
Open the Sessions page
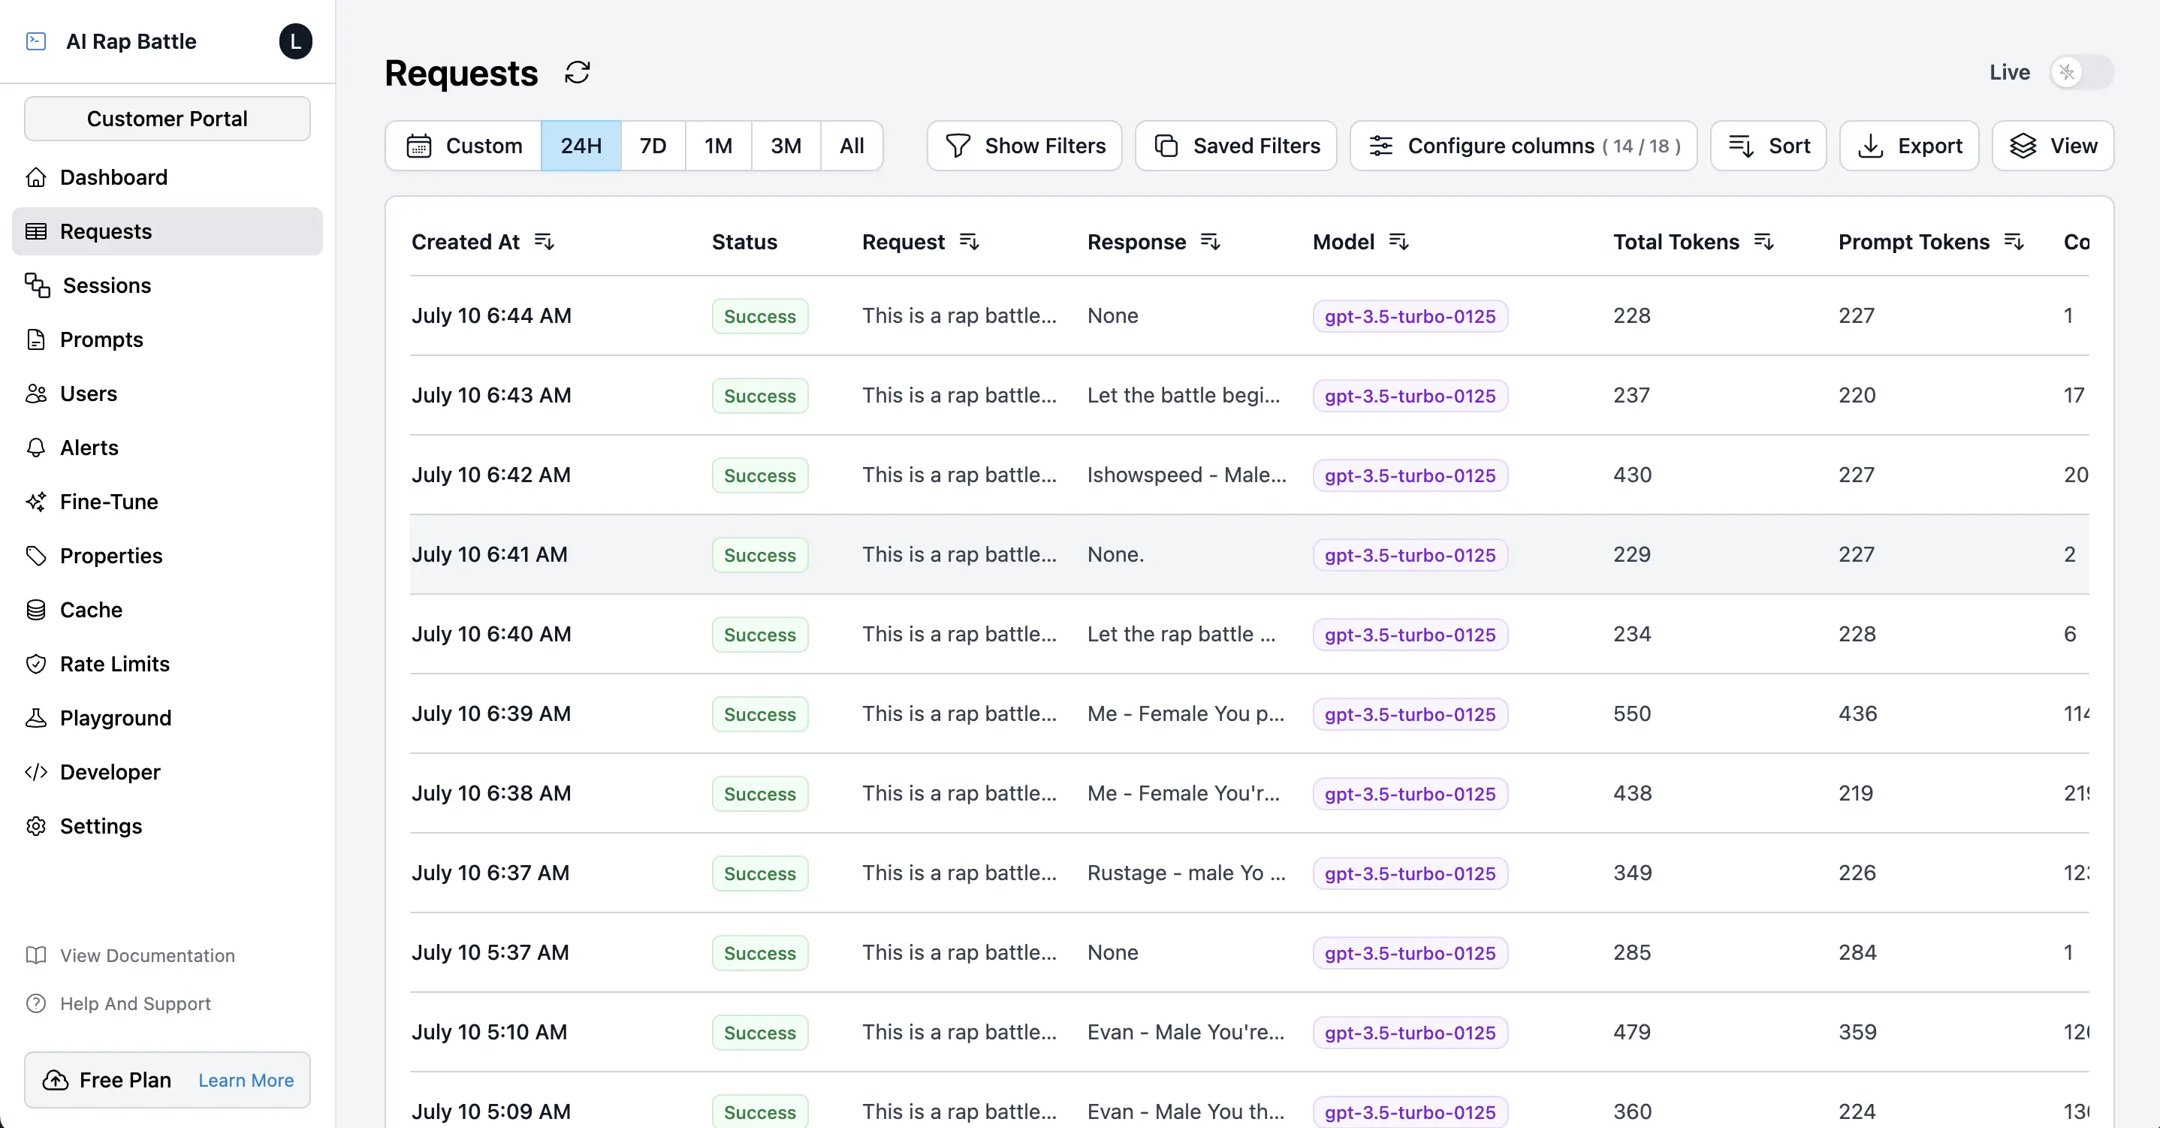(167, 285)
